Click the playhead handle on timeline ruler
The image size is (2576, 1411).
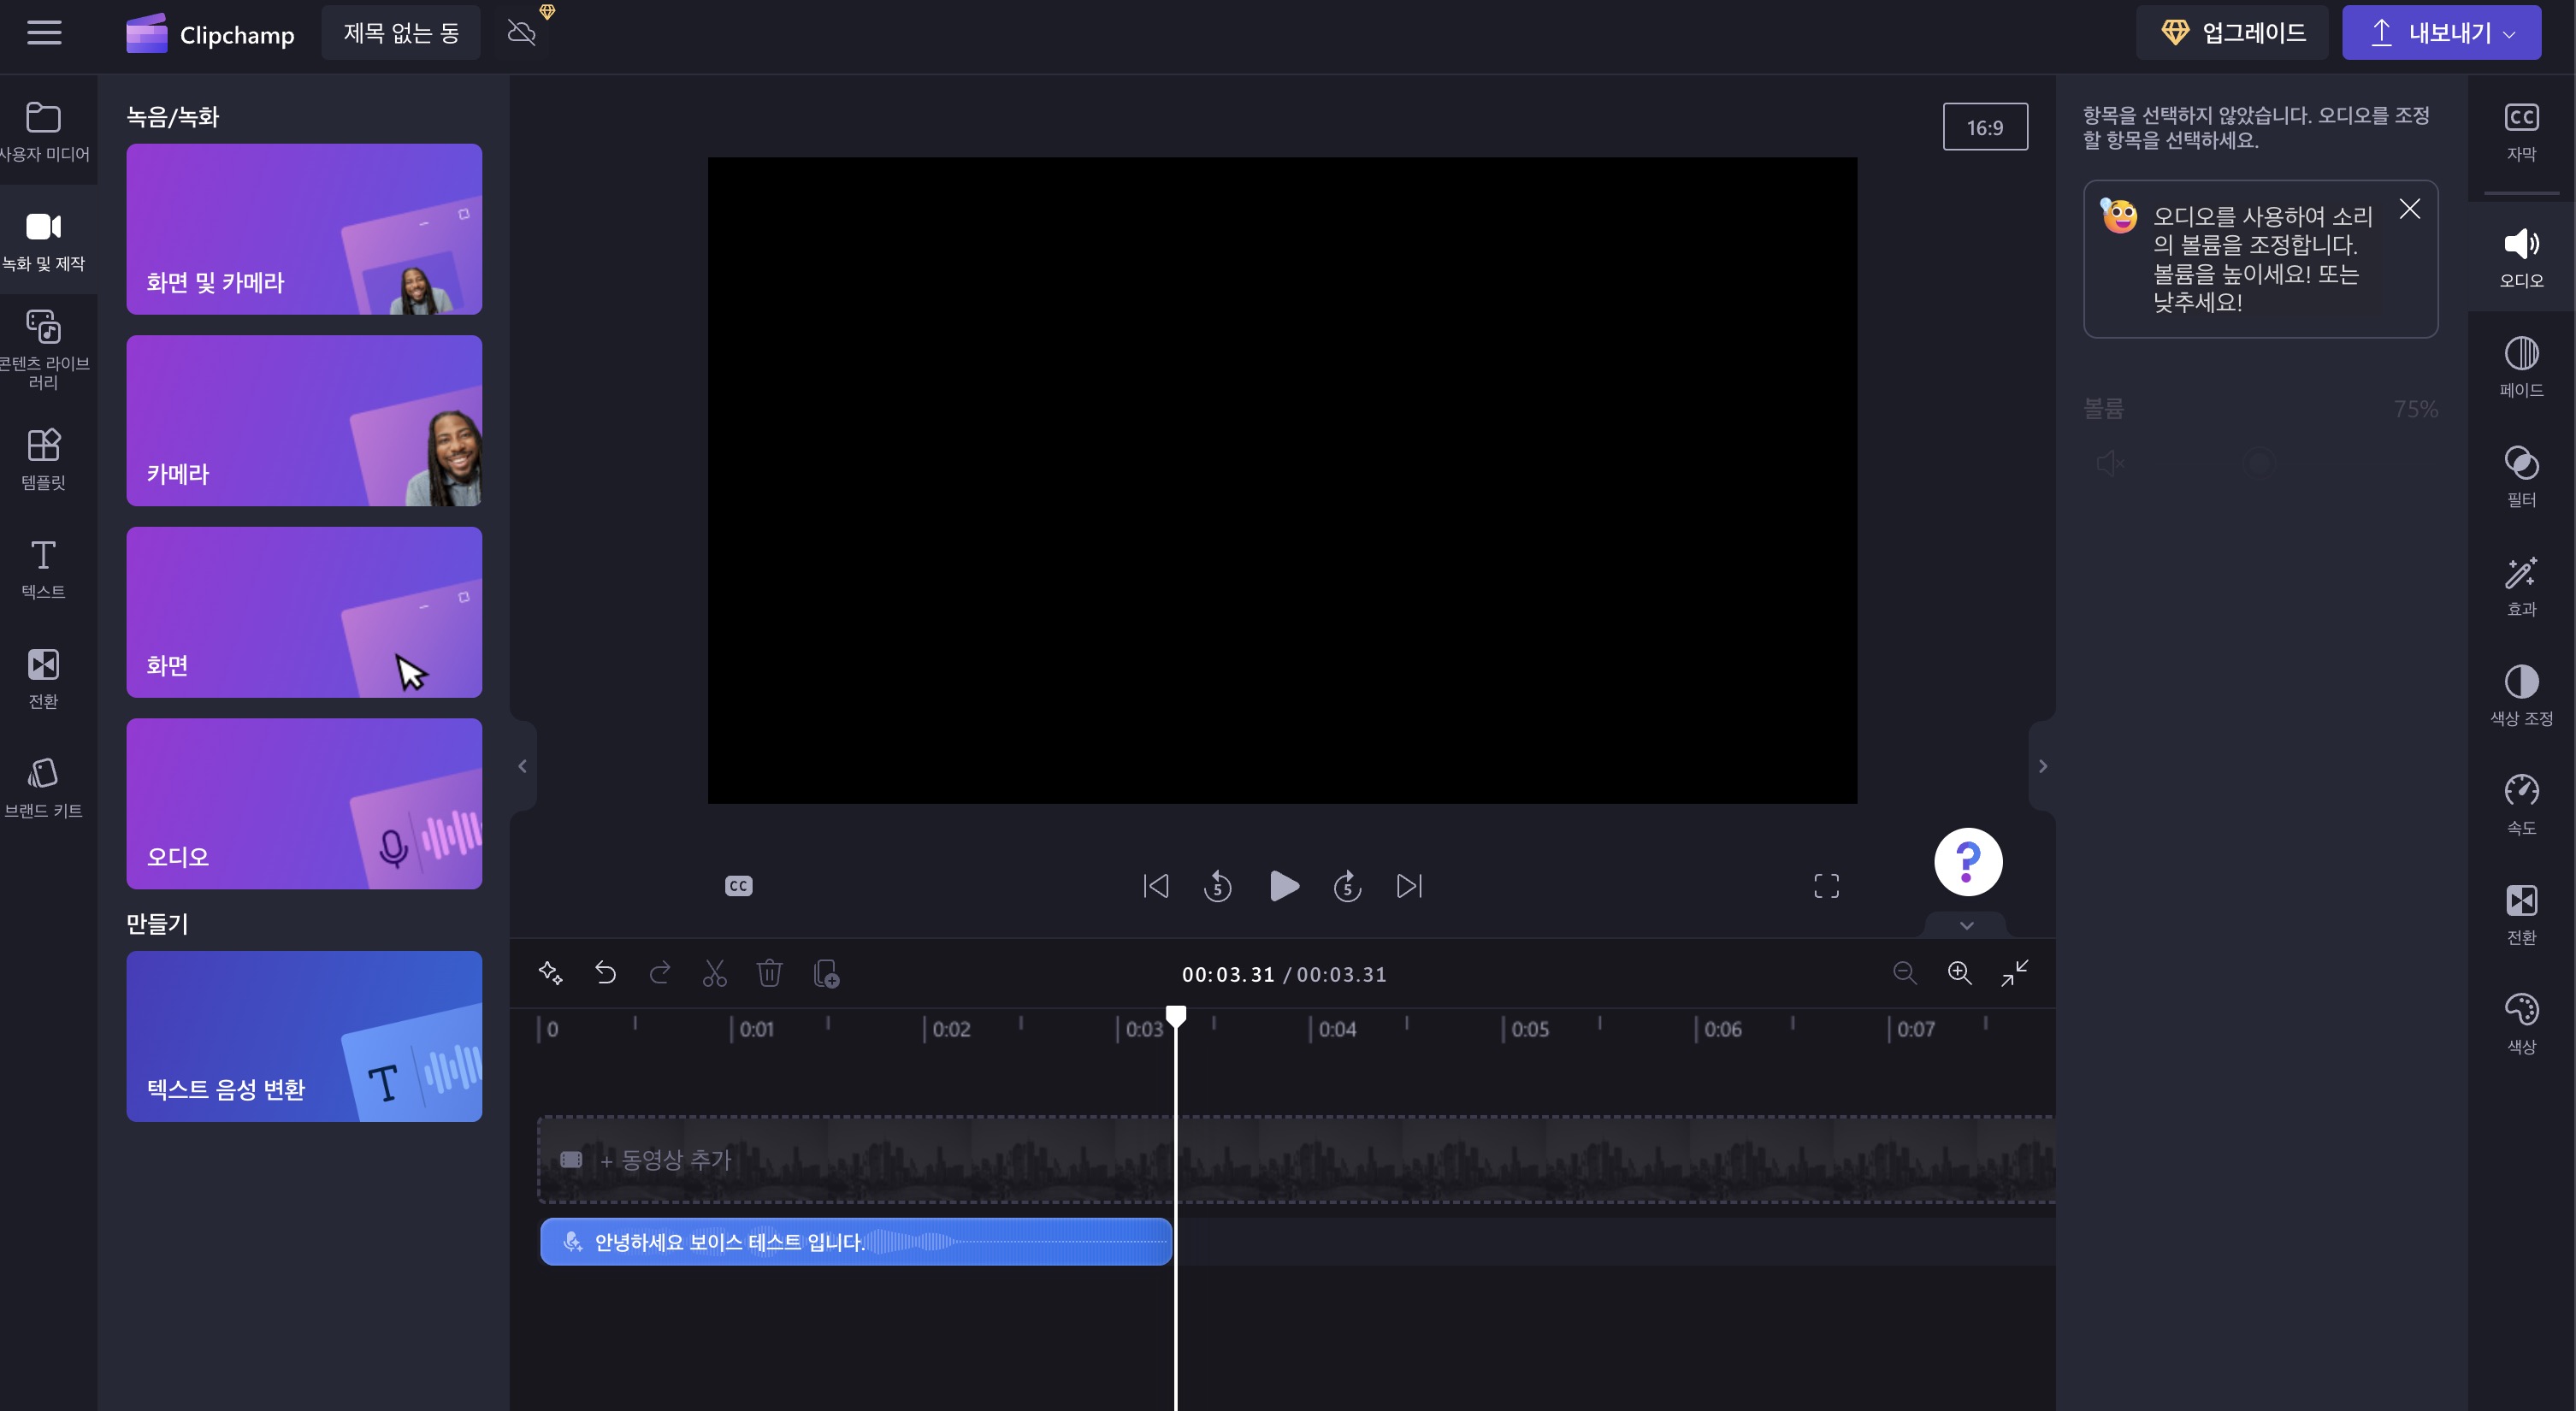coord(1176,1016)
